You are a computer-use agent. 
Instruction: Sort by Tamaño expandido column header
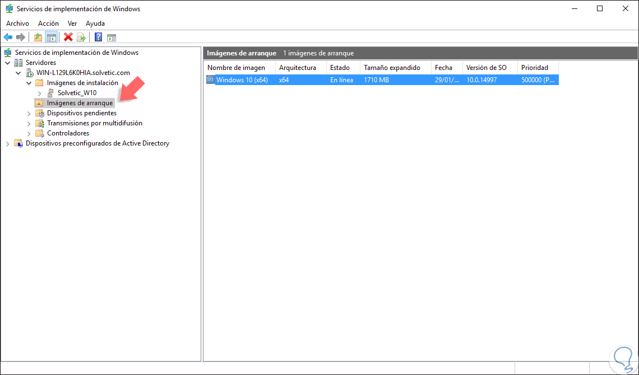point(396,68)
